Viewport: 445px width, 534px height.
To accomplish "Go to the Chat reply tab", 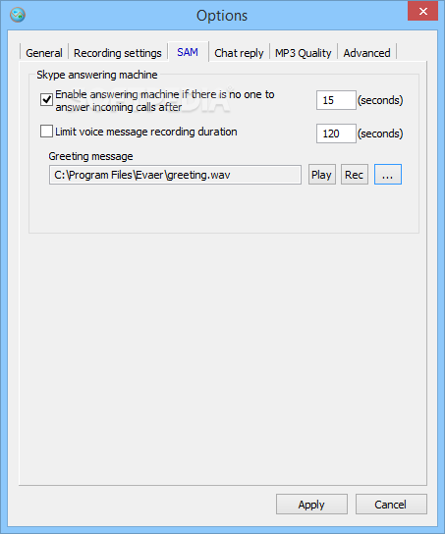I will (x=239, y=53).
